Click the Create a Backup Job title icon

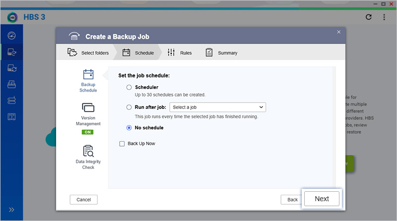(74, 36)
